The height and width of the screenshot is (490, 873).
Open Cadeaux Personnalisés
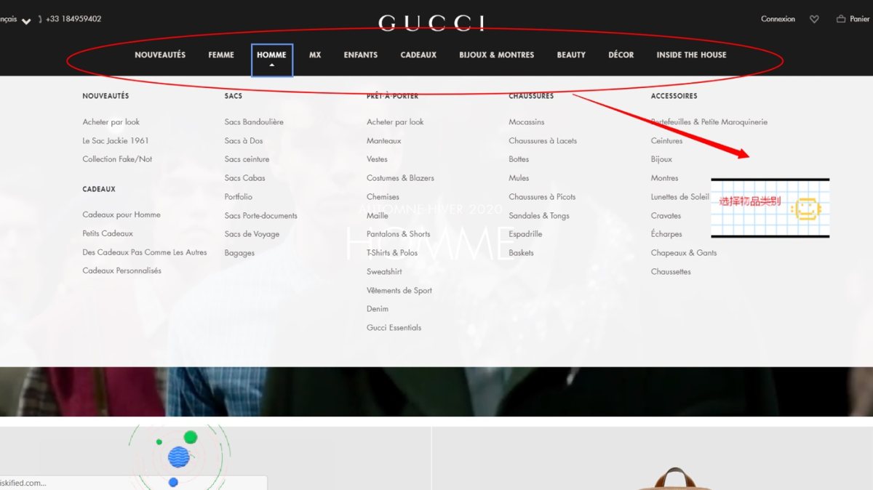(122, 270)
